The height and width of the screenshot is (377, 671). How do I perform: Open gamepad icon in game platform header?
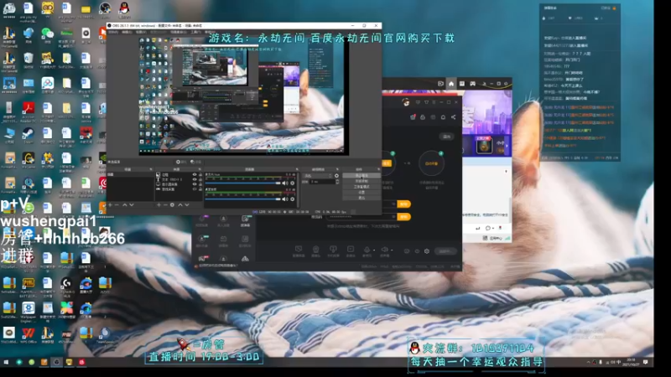click(472, 83)
